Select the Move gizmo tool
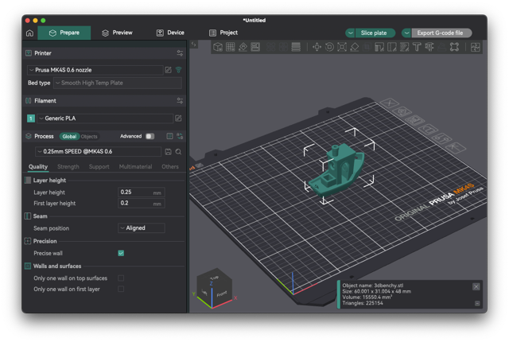Screen dimensions: 509x342 (x=317, y=47)
